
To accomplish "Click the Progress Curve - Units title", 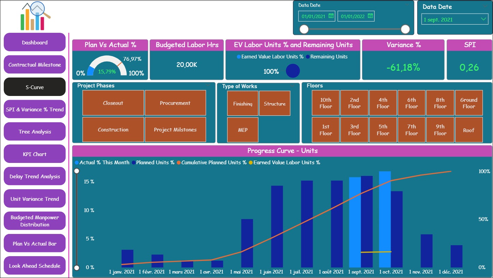I will [282, 151].
